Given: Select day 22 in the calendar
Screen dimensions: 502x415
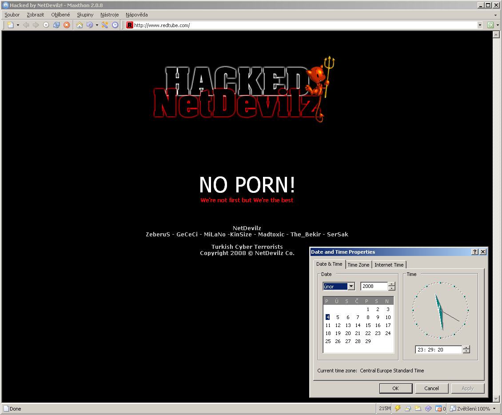Looking at the screenshot, I should point(368,333).
